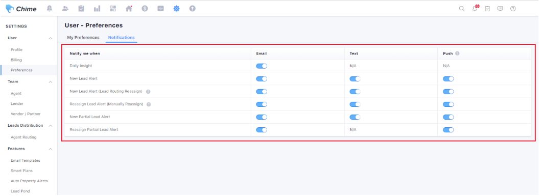This screenshot has height=196, width=540.
Task: Collapse the Features section chevron
Action: click(50, 149)
